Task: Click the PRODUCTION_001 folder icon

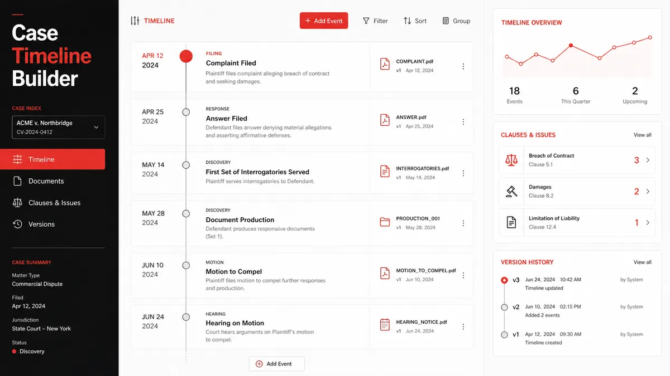Action: coord(385,222)
